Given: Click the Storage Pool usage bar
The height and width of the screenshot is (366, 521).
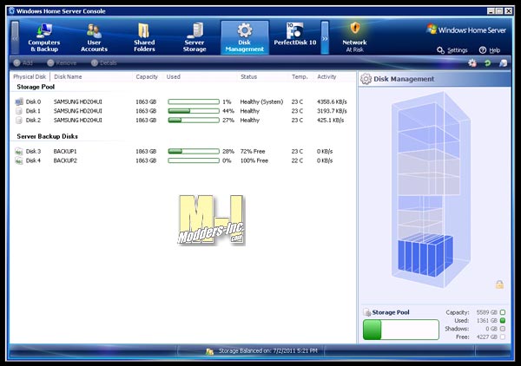Looking at the screenshot, I should pos(400,330).
